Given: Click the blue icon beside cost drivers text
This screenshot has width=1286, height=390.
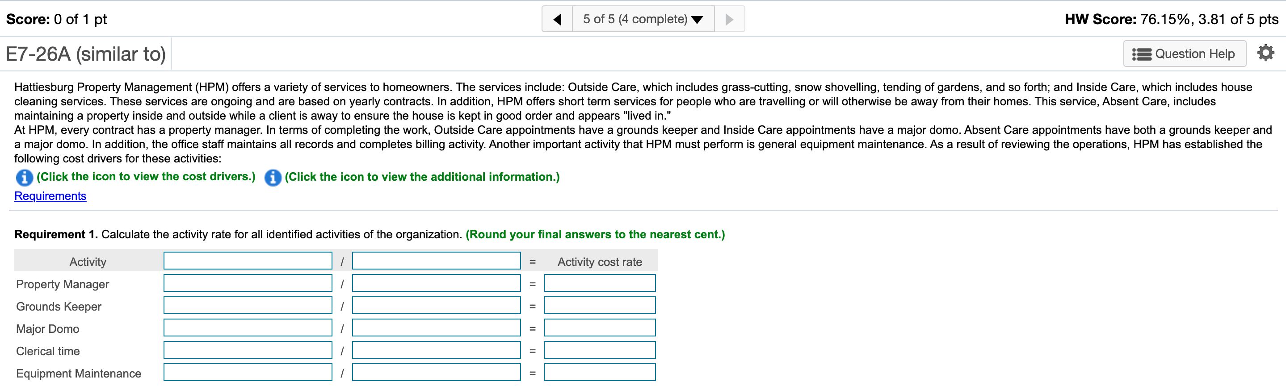Looking at the screenshot, I should click(24, 178).
